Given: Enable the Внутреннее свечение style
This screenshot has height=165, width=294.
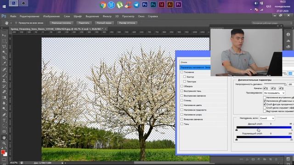Looking at the screenshot, I should [x=182, y=96].
